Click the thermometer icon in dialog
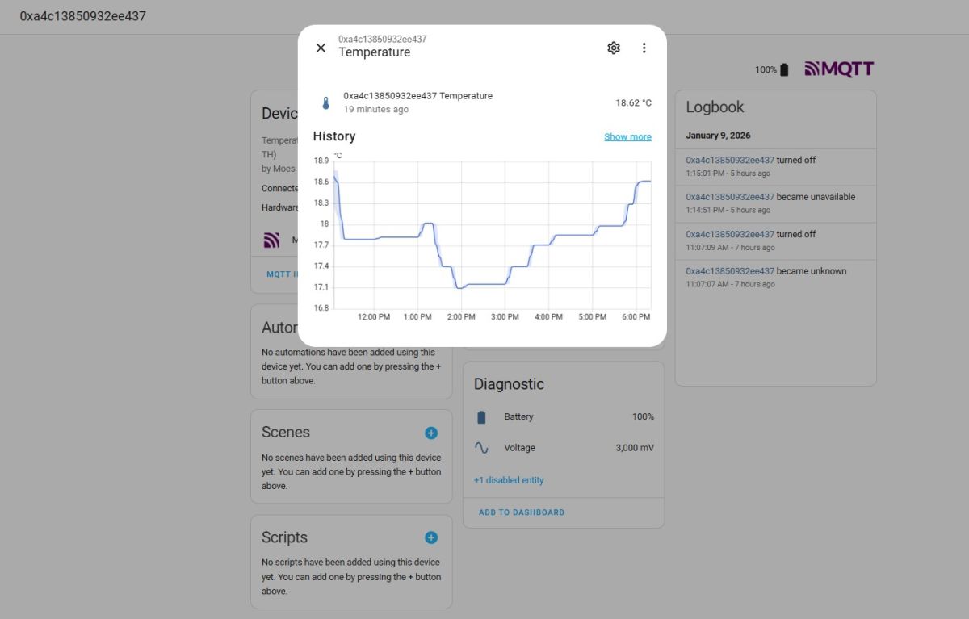The height and width of the screenshot is (619, 969). pos(326,103)
